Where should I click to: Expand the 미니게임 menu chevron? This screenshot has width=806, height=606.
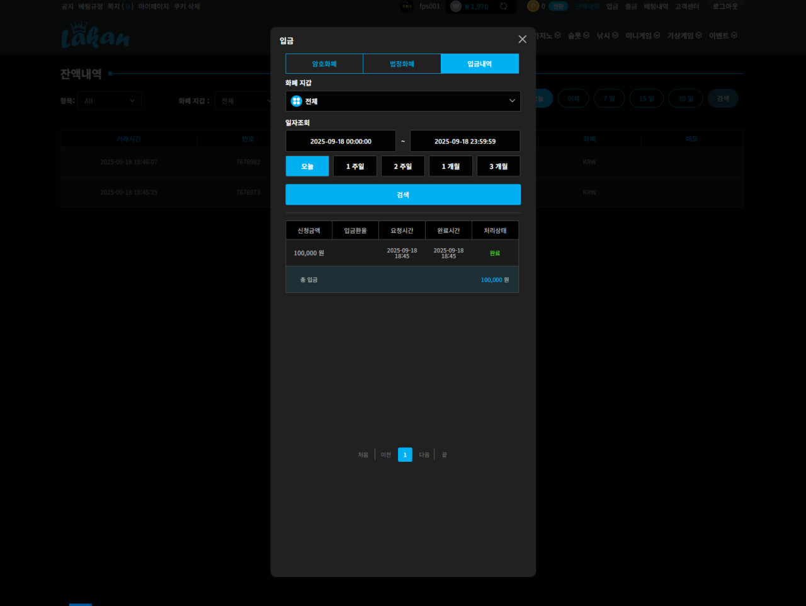657,35
